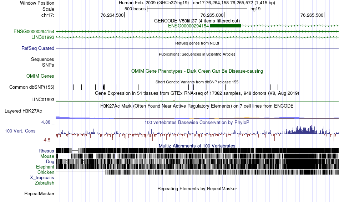Click the 4.88 PhyloP upper scale value

(46, 122)
